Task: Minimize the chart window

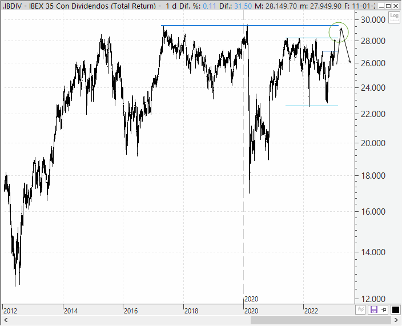Action: click(x=381, y=6)
